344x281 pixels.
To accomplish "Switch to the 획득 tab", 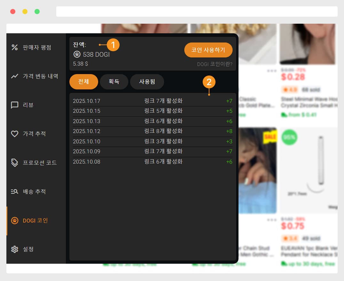I will [x=114, y=82].
